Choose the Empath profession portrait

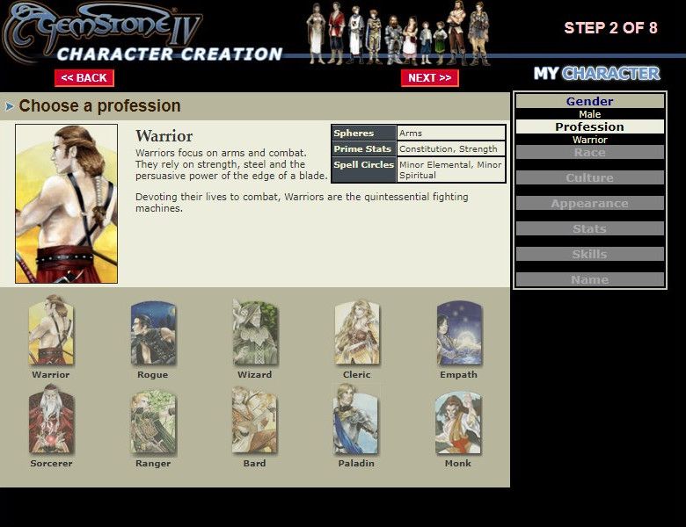[x=459, y=331]
